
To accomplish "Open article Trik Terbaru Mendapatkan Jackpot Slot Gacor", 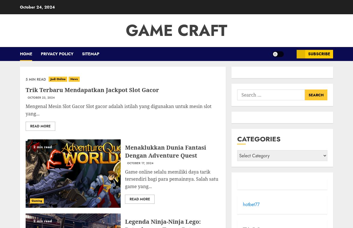I will pyautogui.click(x=92, y=90).
